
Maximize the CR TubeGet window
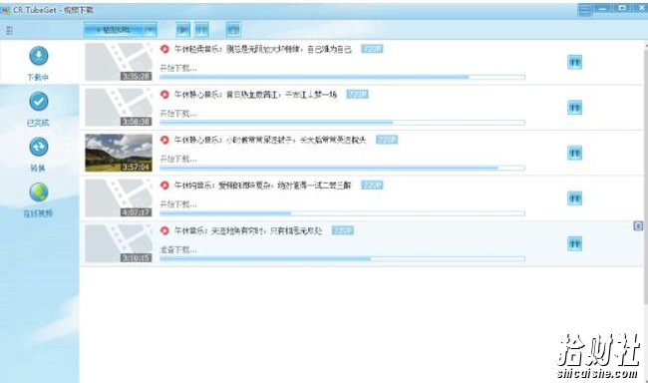coord(621,8)
